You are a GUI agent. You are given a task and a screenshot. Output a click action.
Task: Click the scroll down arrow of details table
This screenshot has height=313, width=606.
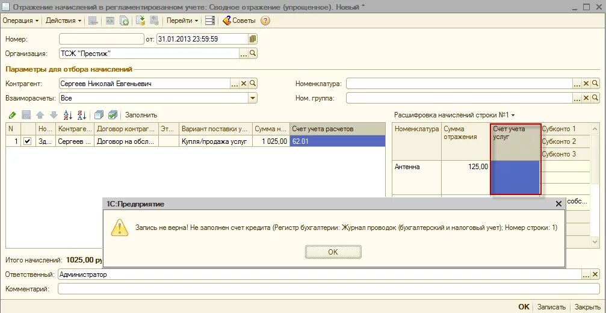point(595,241)
